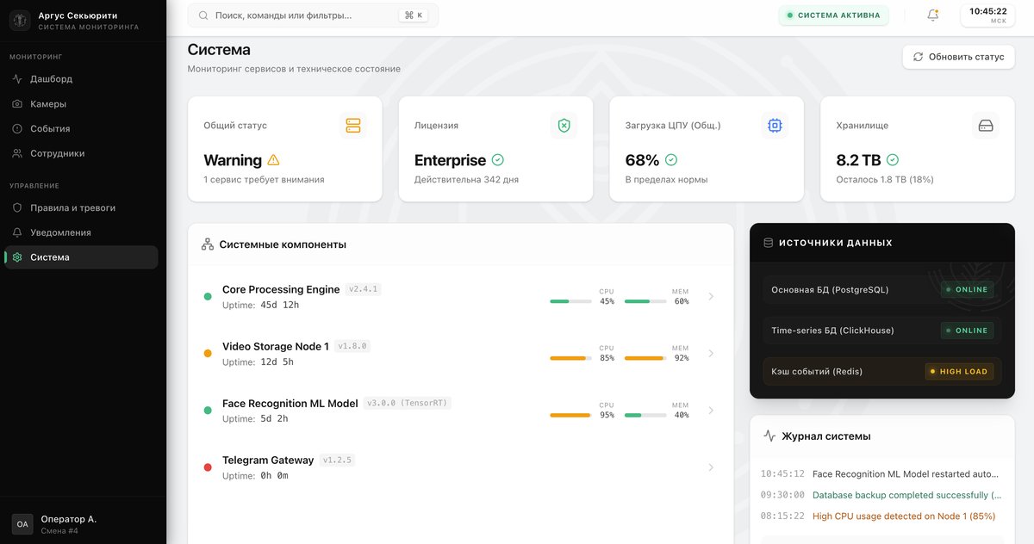1034x544 pixels.
Task: Click the Database backup completed log entry
Action: [x=905, y=495]
